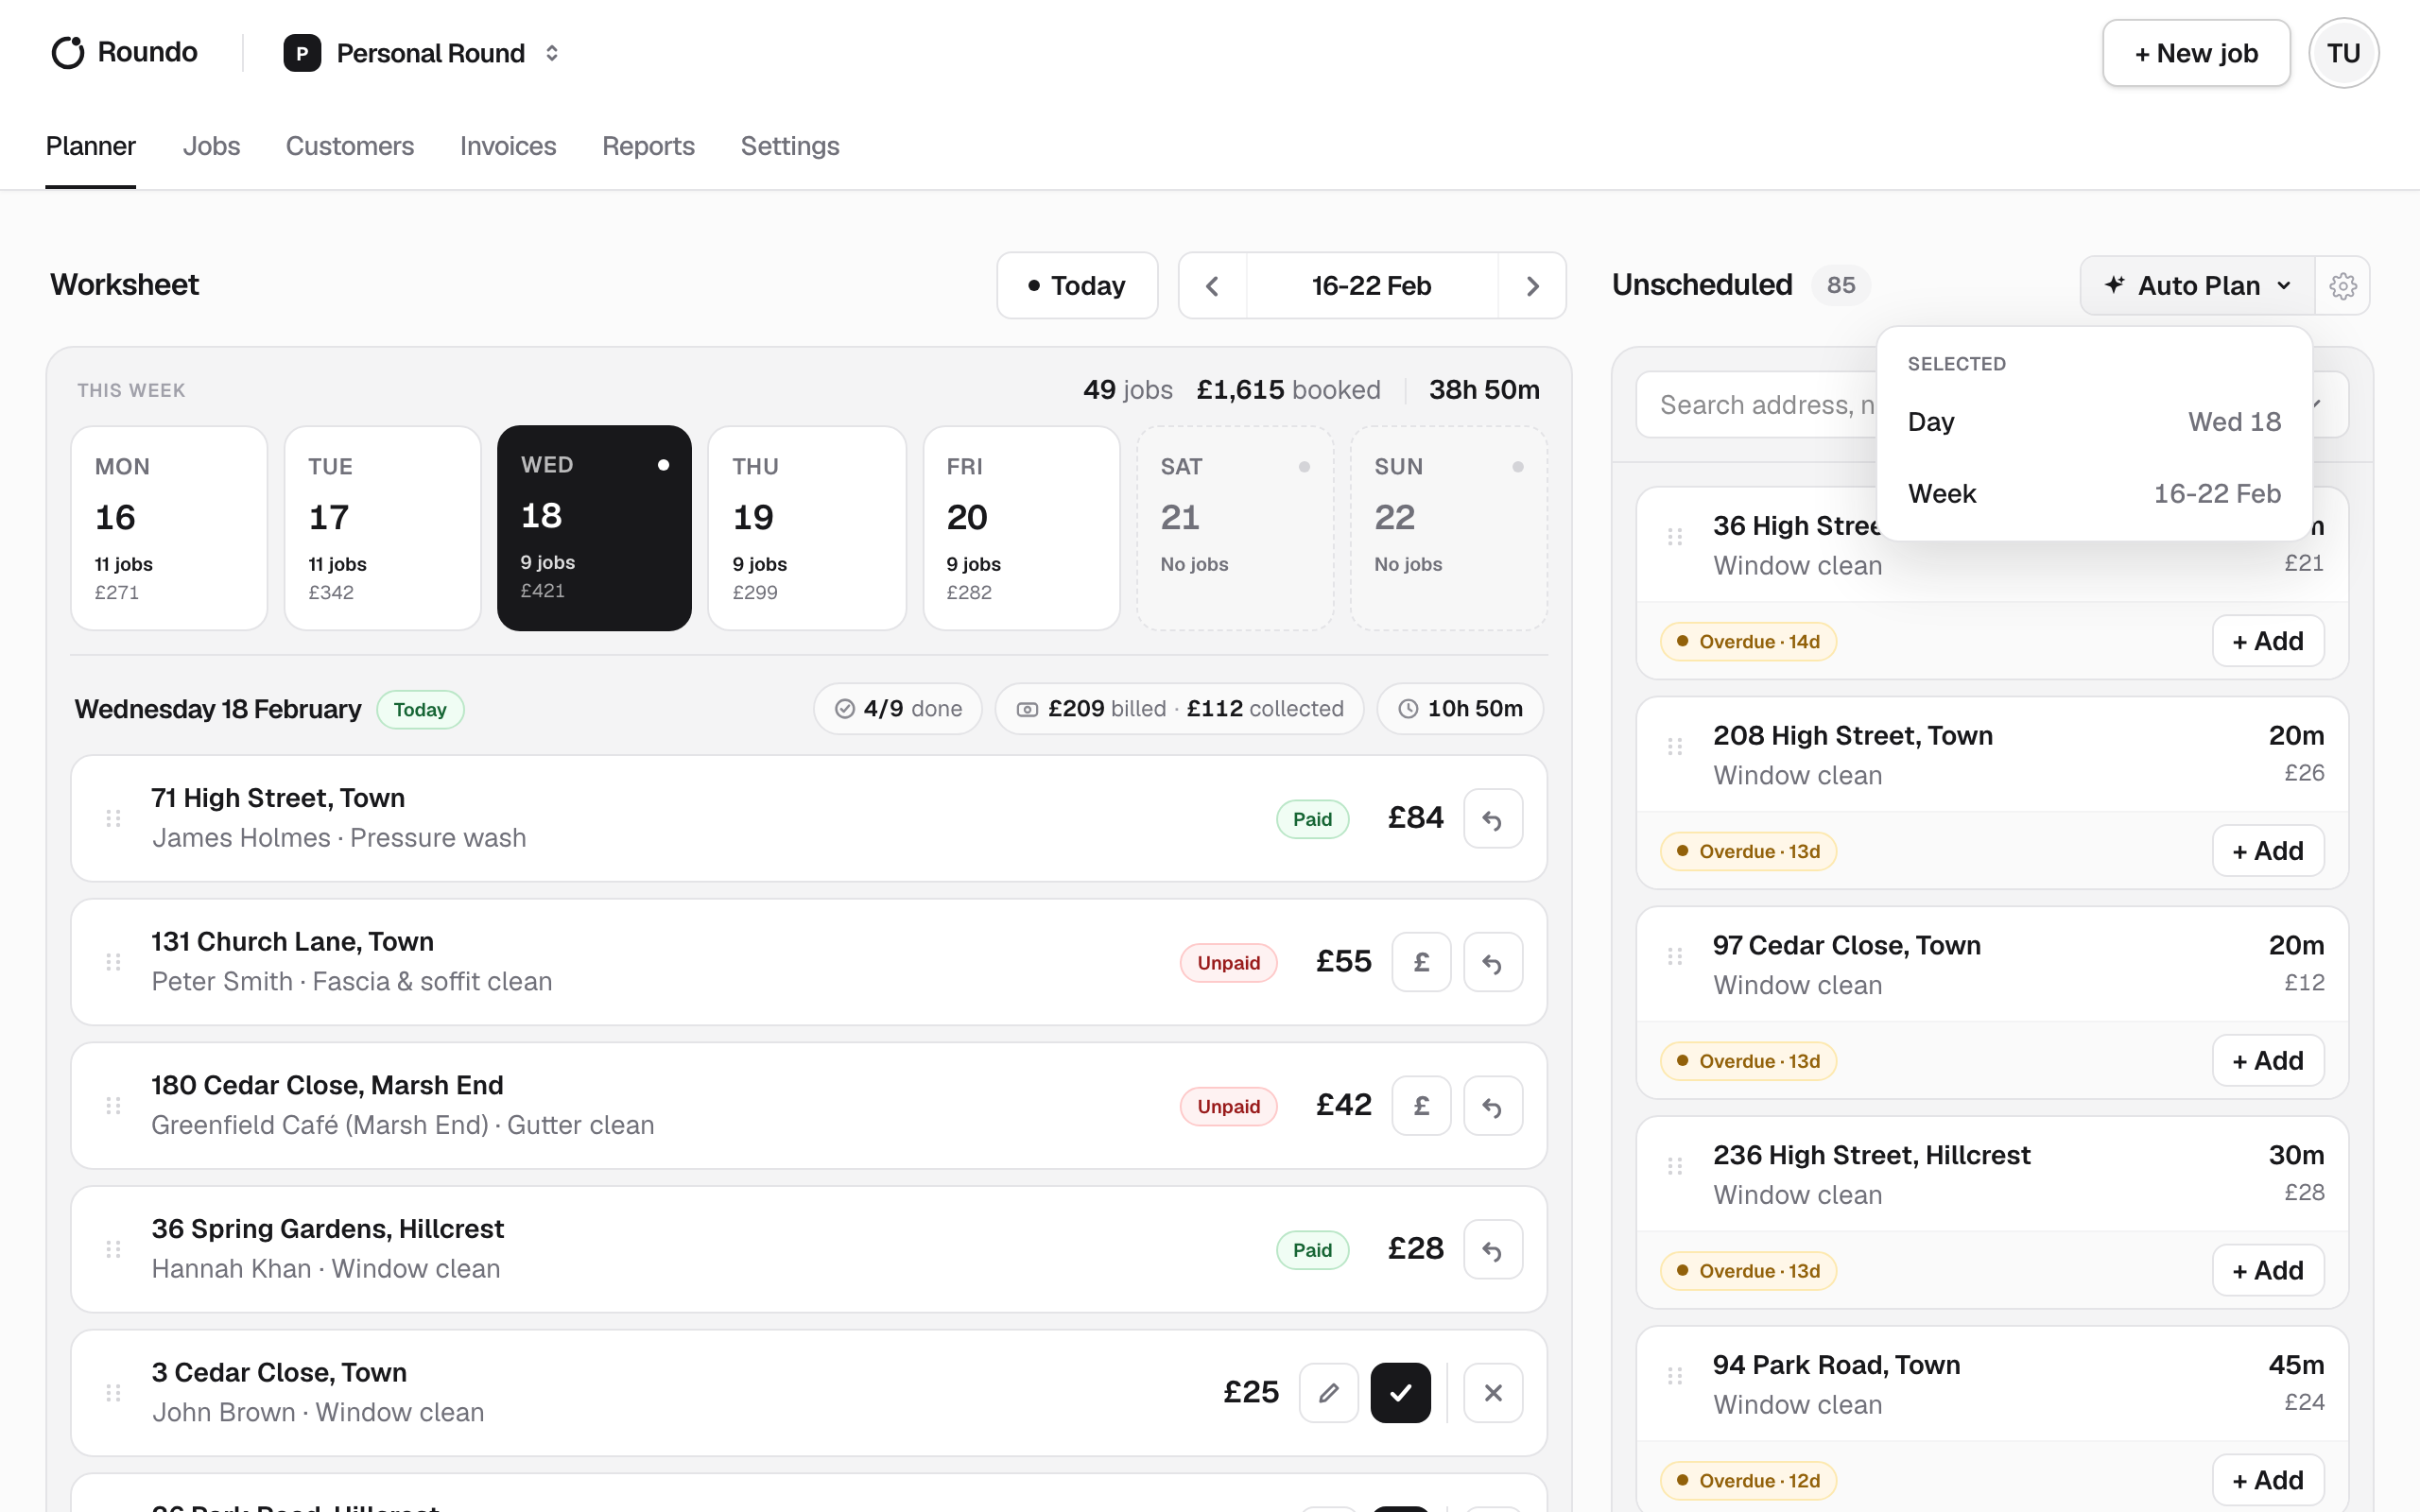Click the 4/9 done status pill
The height and width of the screenshot is (1512, 2420).
tap(898, 709)
